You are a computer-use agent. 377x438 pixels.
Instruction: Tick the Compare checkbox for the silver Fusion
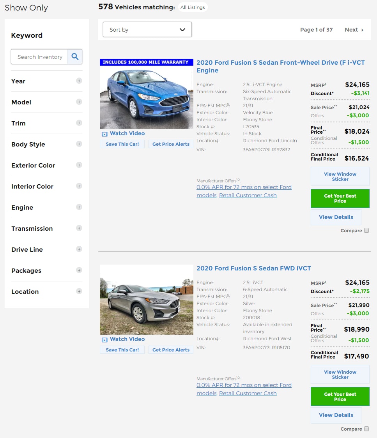366,429
